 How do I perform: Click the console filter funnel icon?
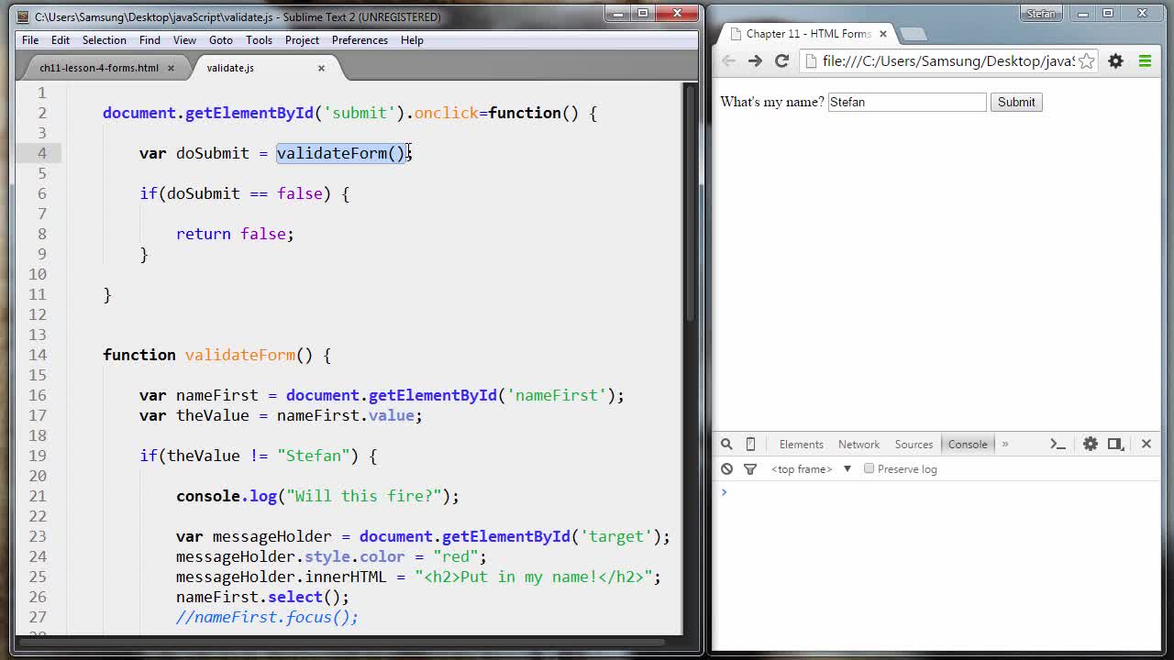point(749,468)
